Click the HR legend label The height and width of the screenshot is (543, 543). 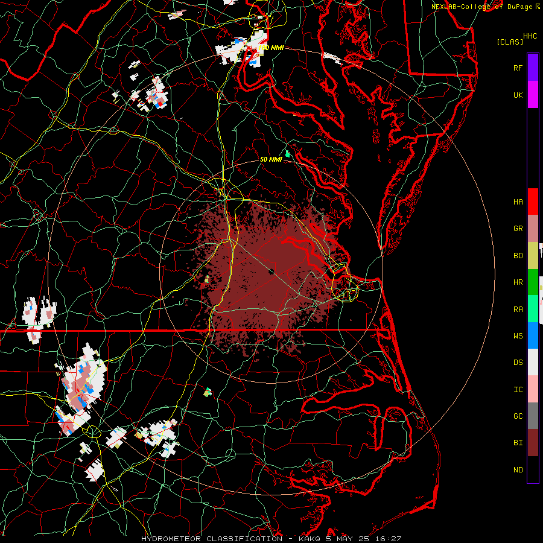(x=518, y=282)
